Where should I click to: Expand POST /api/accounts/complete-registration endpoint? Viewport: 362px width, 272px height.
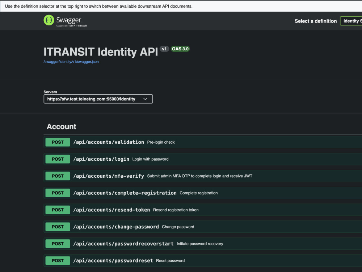click(x=203, y=193)
